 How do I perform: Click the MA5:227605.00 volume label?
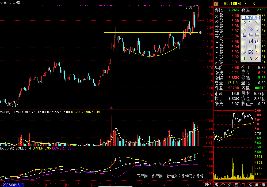tap(58, 112)
